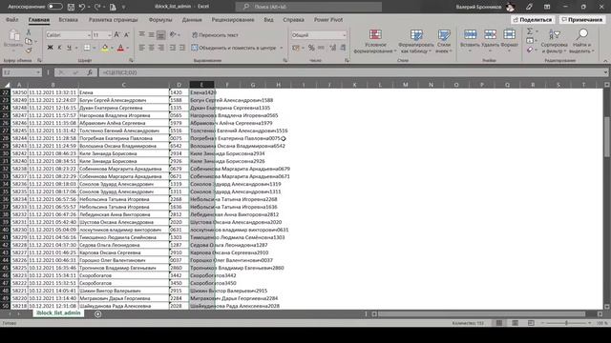Click the Borders icon
This screenshot has height=343, width=611.
click(x=87, y=48)
